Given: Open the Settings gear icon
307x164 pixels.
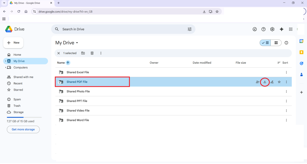Looking at the screenshot, I should coord(272,29).
